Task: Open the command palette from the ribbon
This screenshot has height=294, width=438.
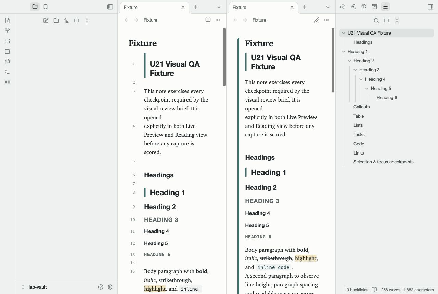Action: coord(8,72)
